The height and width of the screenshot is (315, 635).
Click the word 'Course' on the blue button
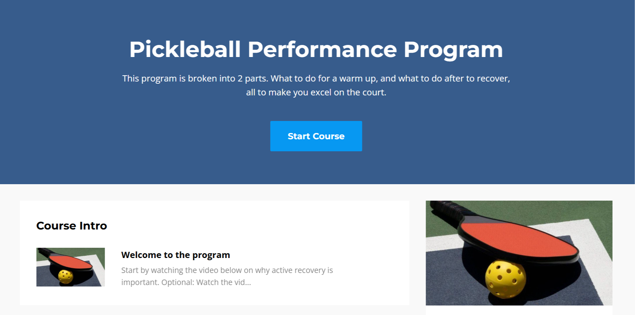[x=329, y=136]
